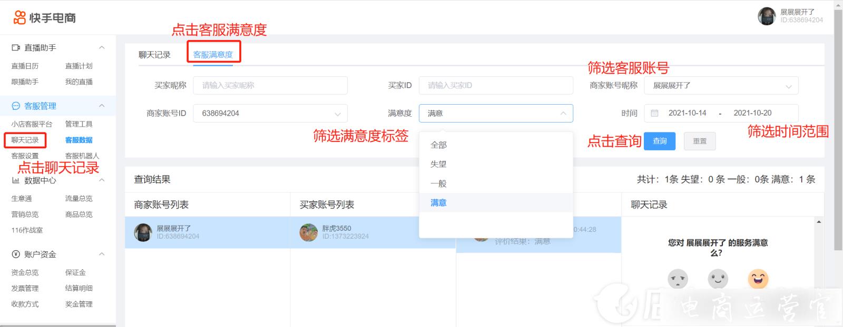Expand the 商家账号ID dropdown
This screenshot has height=327, width=843.
(x=270, y=114)
